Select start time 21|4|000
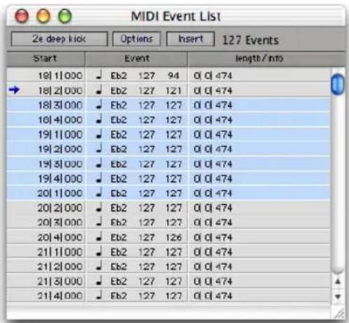Viewport: 349px width, 323px height. [x=60, y=296]
